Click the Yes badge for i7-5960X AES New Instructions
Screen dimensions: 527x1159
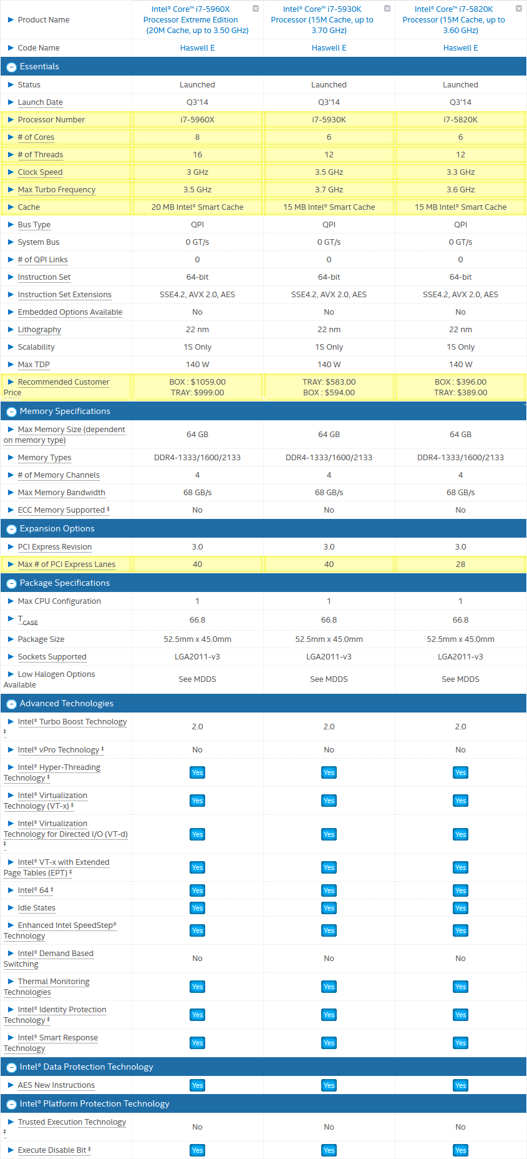197,1086
